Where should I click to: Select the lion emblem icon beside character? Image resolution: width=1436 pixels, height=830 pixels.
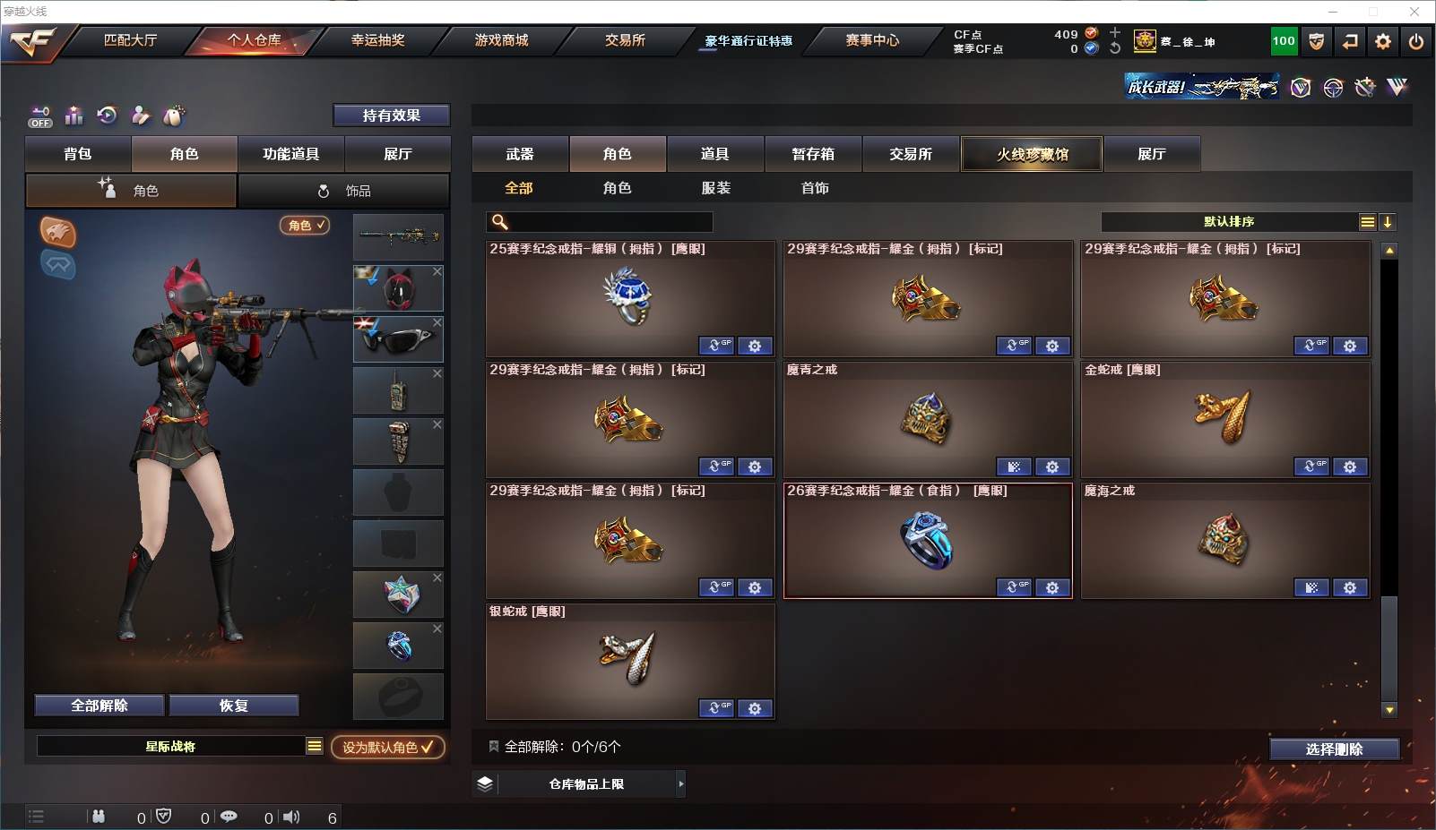coord(57,233)
